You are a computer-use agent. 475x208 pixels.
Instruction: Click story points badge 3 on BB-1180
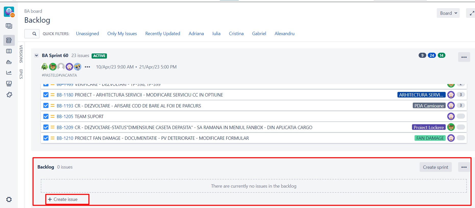coord(461,94)
